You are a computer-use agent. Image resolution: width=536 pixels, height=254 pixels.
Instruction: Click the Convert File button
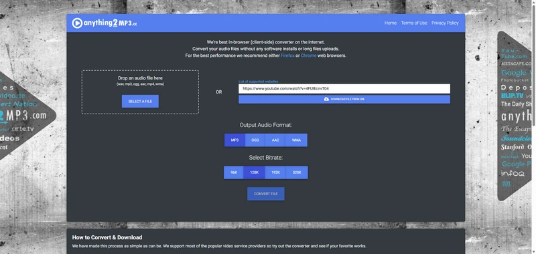(x=265, y=194)
